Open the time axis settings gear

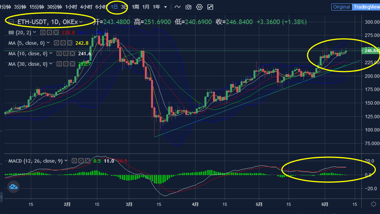tap(373, 204)
